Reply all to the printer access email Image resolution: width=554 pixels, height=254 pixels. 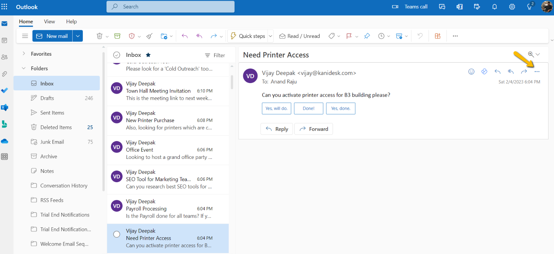[510, 71]
